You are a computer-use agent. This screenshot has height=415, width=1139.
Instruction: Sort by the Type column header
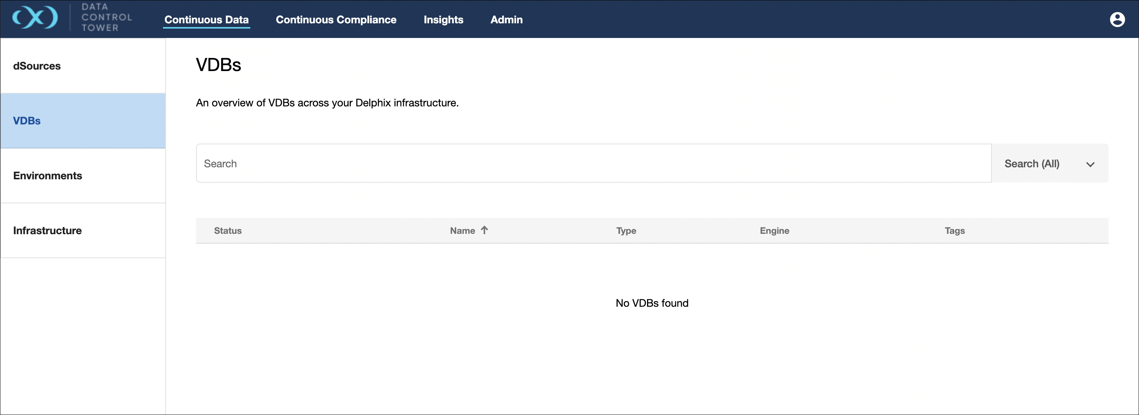coord(626,230)
